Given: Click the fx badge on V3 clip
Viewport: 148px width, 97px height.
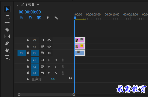Looking at the screenshot, I should [x=82, y=39].
